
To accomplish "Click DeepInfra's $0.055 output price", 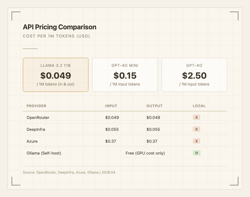I will point(153,129).
